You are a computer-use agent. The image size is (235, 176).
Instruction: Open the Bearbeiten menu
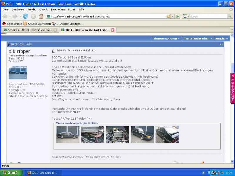(x=18, y=9)
